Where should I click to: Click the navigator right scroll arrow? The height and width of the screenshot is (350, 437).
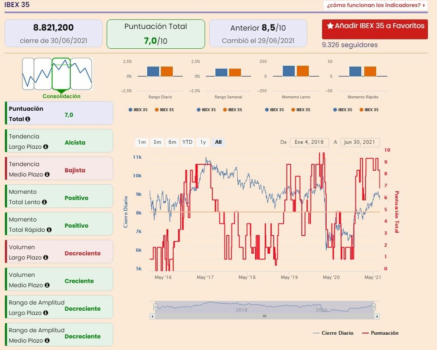377,316
